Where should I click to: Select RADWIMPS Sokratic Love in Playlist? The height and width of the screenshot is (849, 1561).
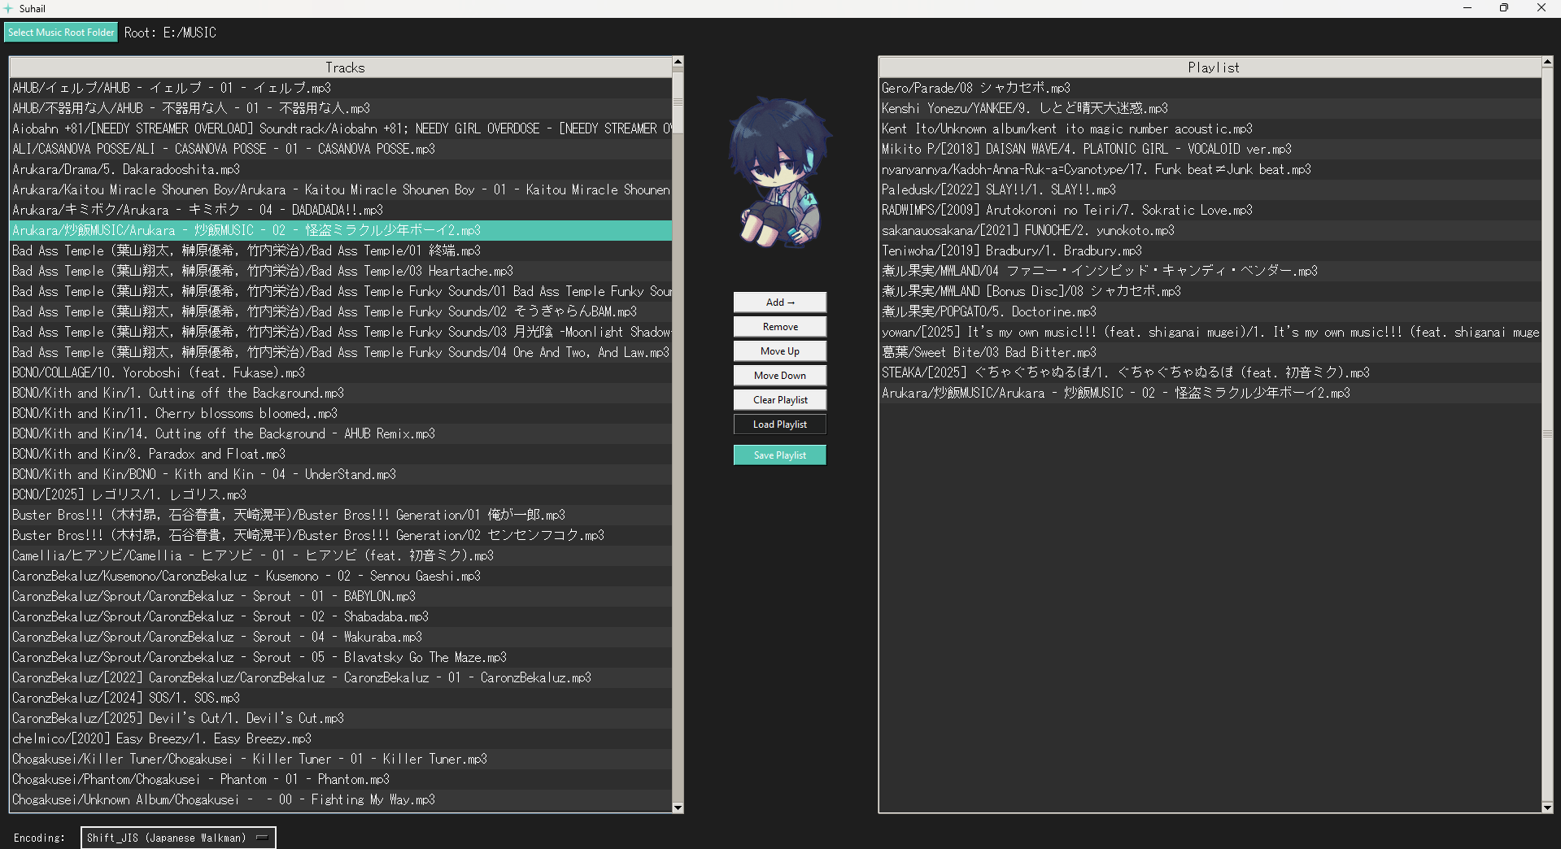click(1066, 210)
